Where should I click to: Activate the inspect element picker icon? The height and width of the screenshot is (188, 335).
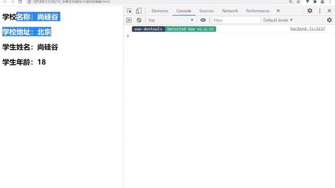(129, 11)
